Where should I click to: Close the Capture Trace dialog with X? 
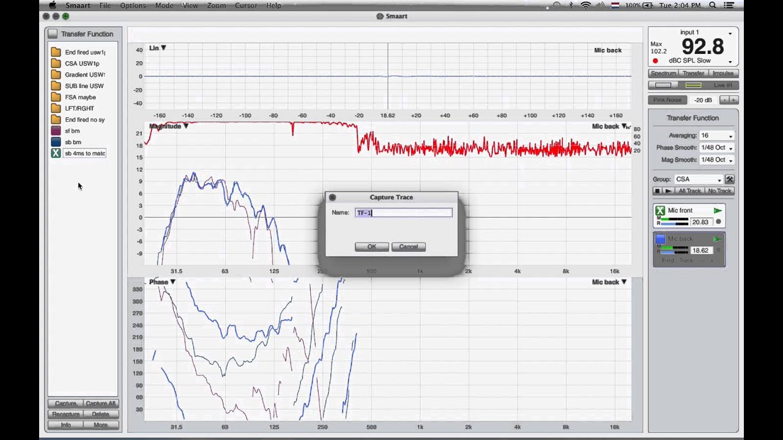click(332, 197)
